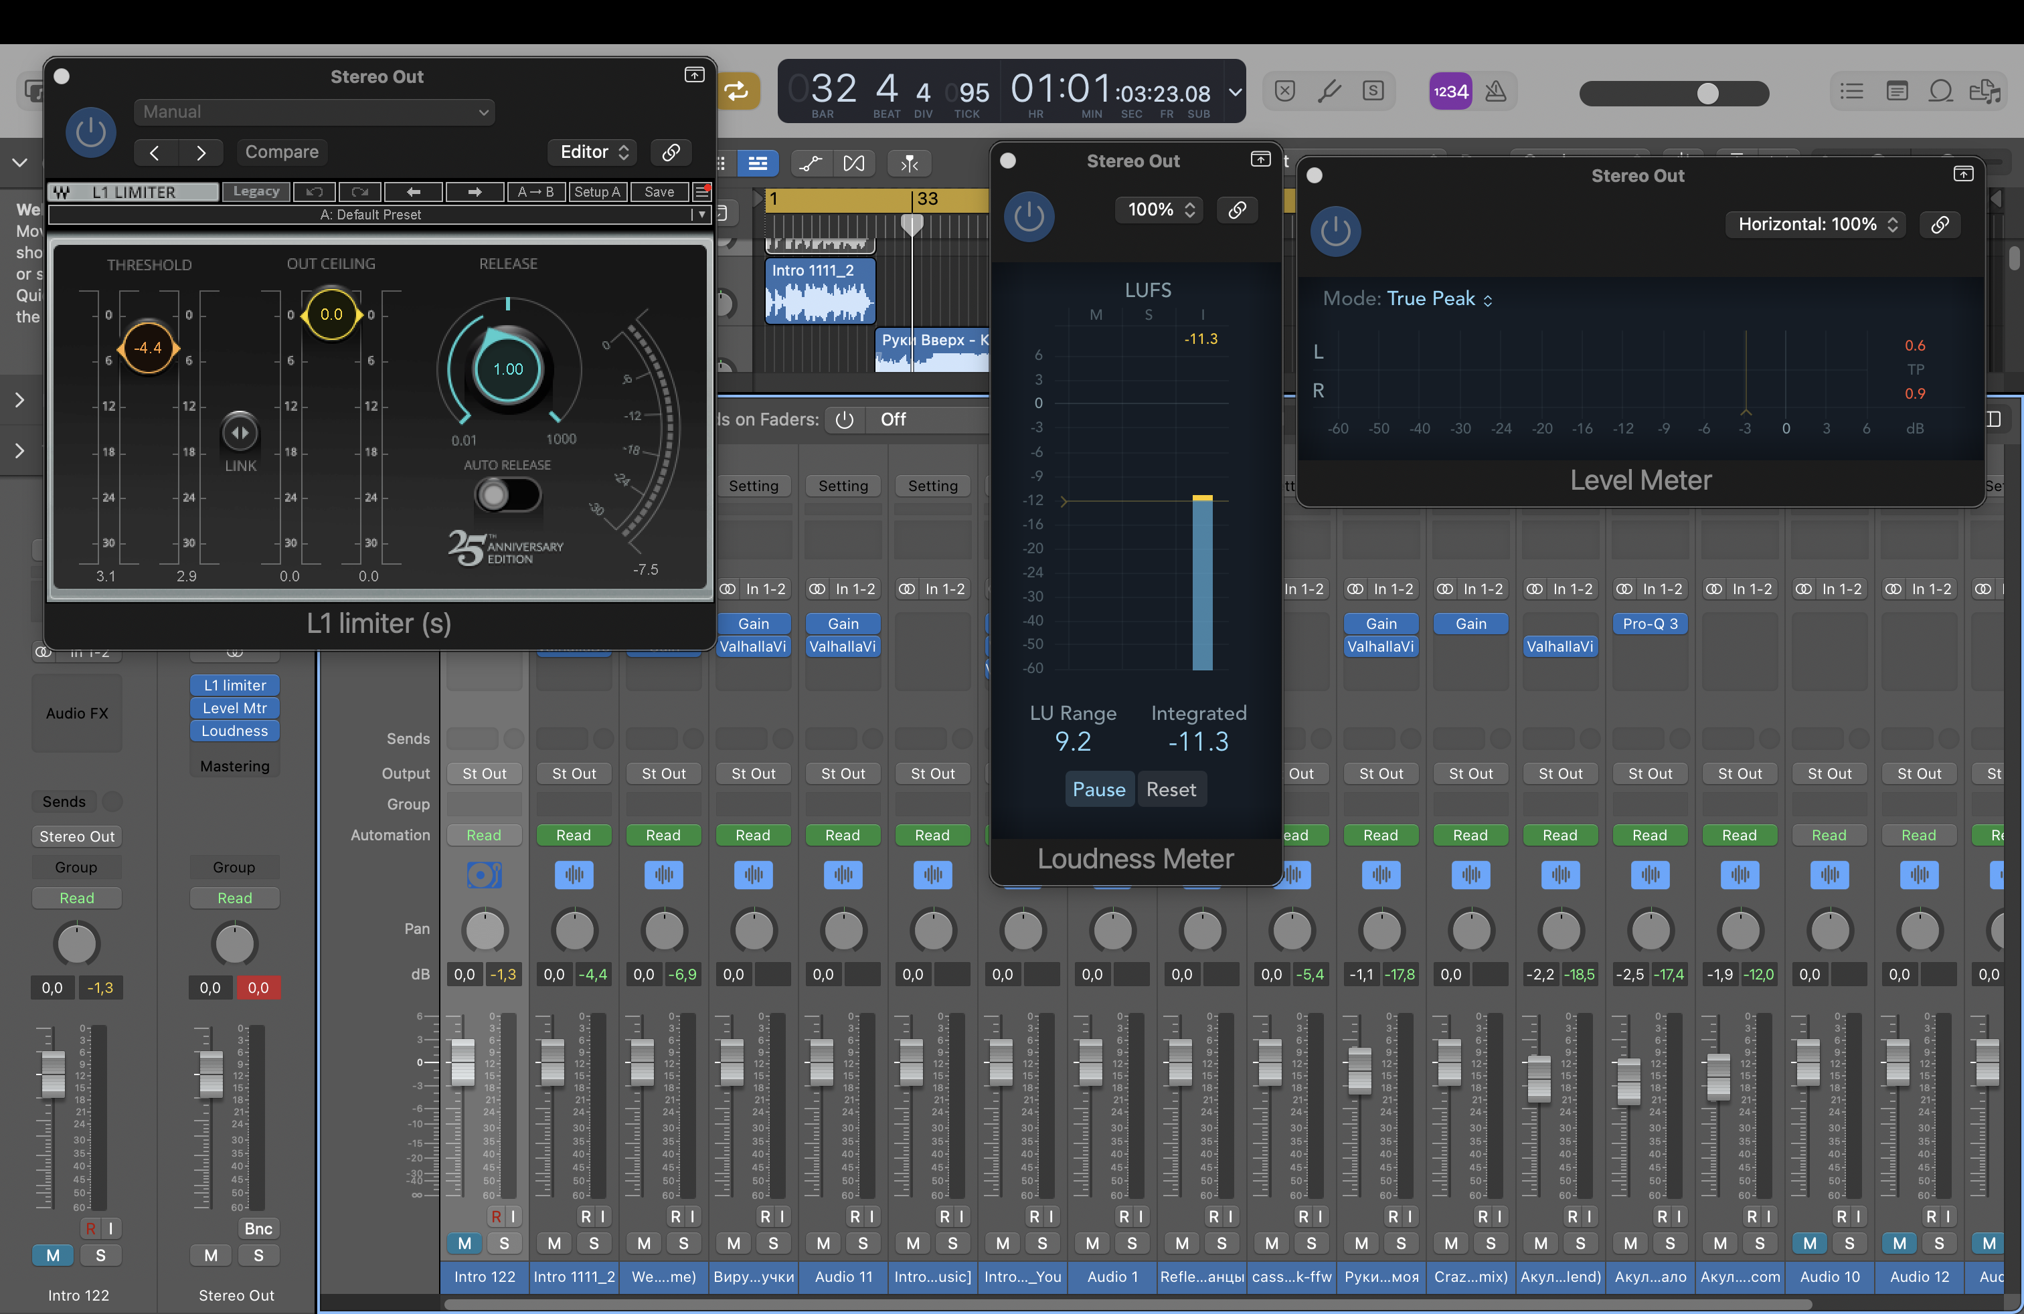The height and width of the screenshot is (1314, 2024).
Task: Open the Pro-Q 3 insert slot
Action: 1650,624
